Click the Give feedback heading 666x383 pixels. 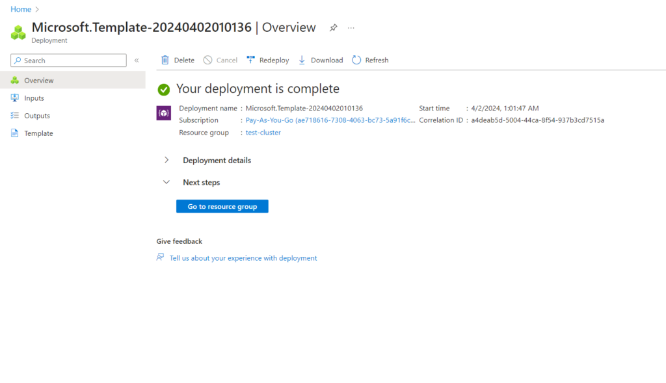(x=180, y=241)
